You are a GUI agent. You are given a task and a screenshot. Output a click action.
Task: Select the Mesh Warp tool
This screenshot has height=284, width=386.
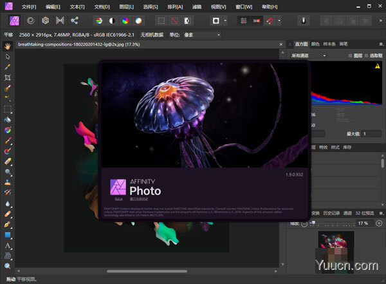(x=8, y=256)
